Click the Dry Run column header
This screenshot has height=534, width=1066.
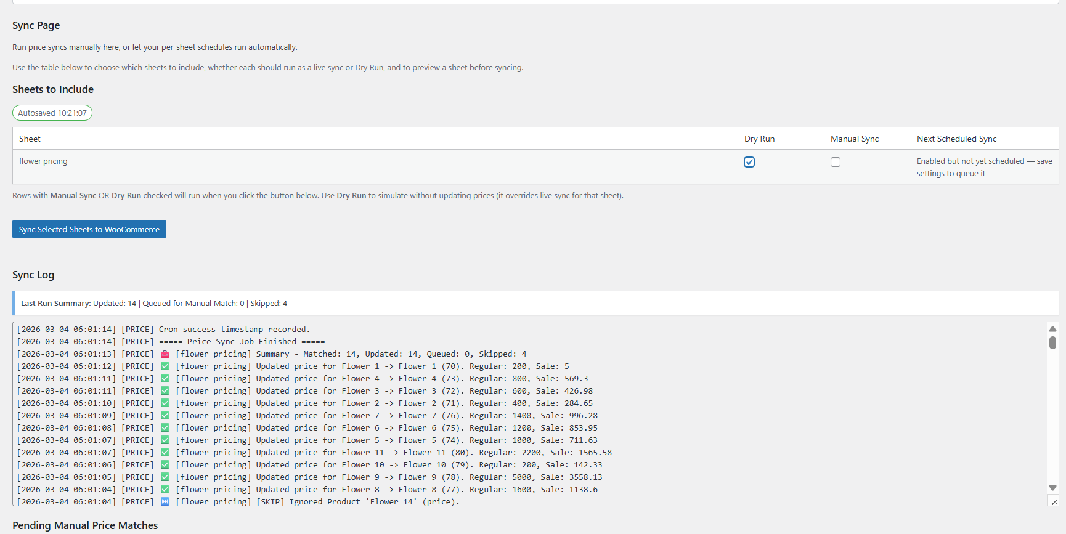tap(759, 139)
